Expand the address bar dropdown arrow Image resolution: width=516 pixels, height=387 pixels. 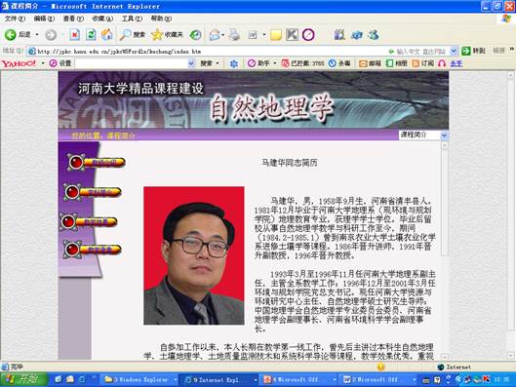pos(454,51)
